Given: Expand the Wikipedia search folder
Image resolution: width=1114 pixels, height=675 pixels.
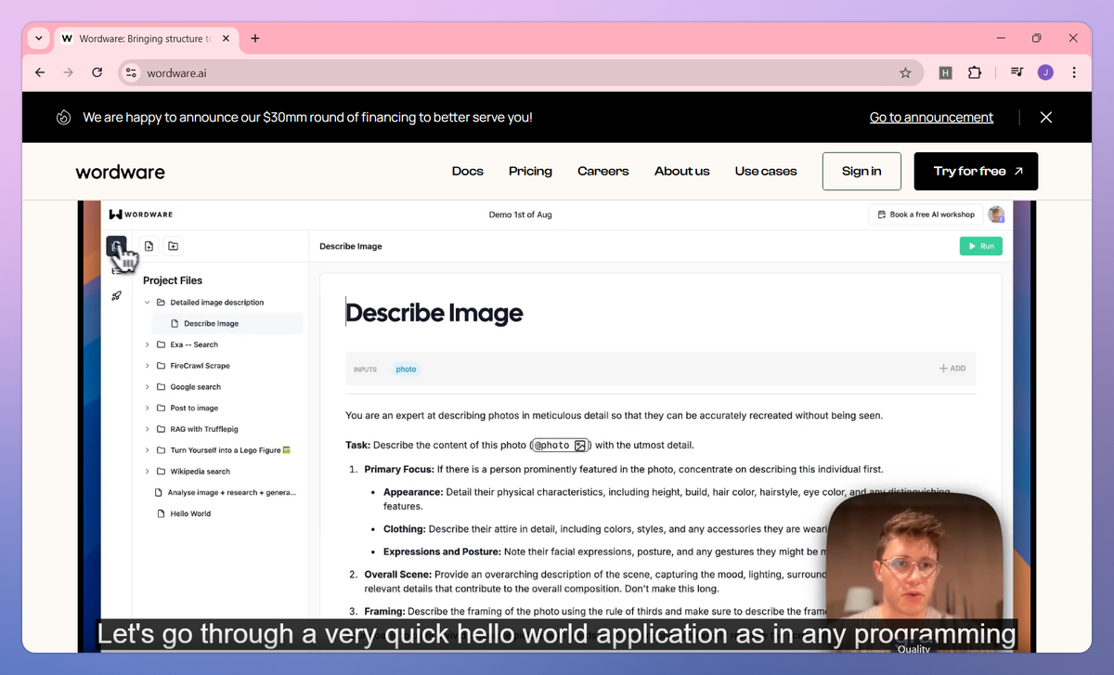Looking at the screenshot, I should pos(147,472).
